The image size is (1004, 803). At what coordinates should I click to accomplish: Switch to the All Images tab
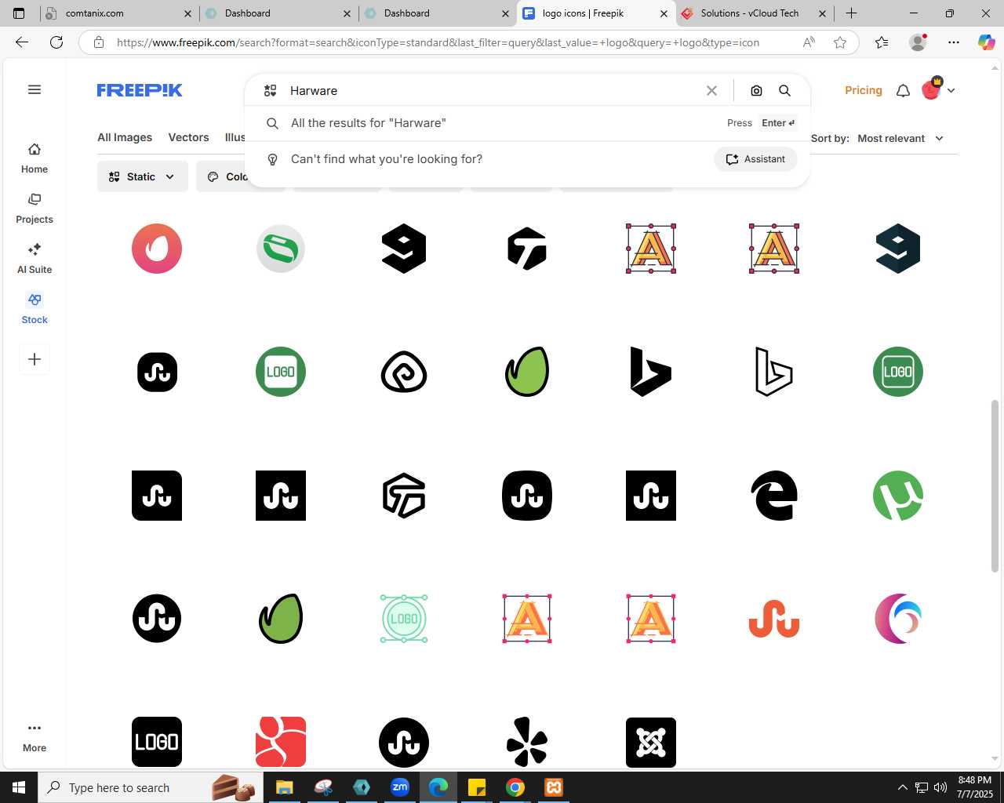point(125,137)
